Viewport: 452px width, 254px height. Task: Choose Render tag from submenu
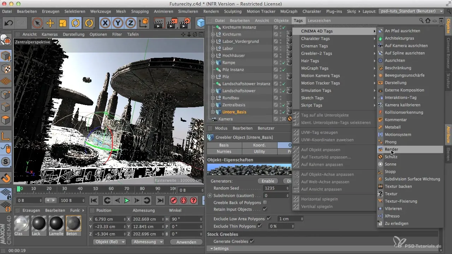[410, 149]
